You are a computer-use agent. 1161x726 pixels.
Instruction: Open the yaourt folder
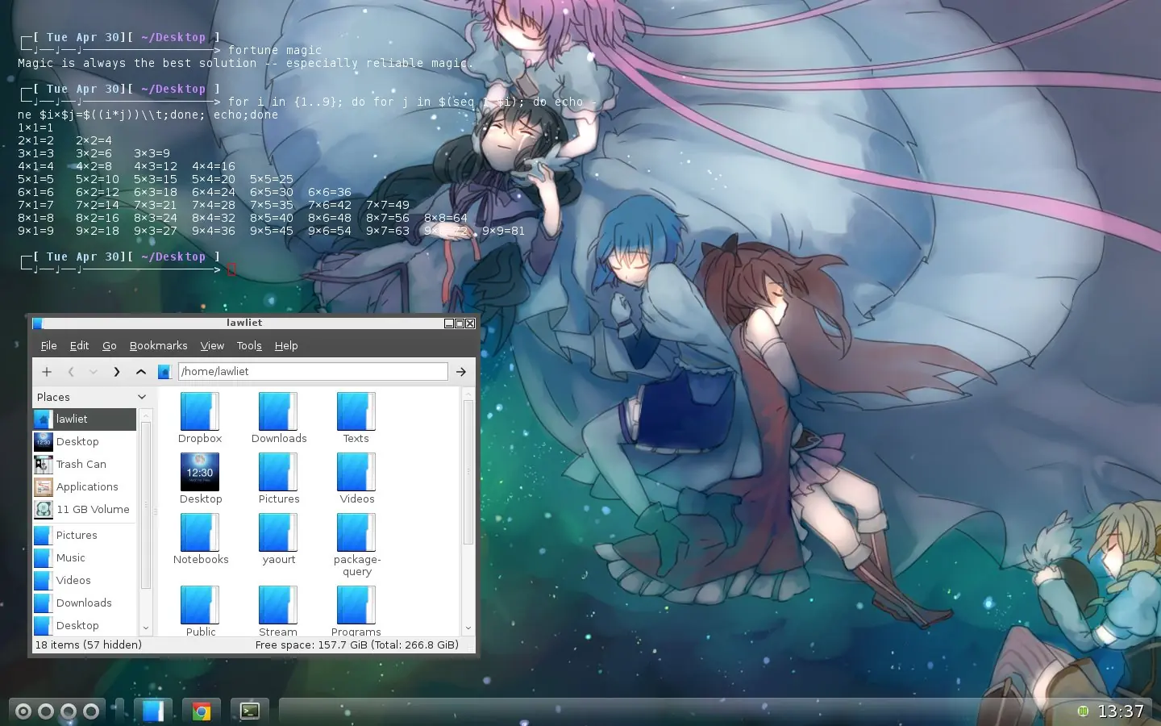(278, 534)
